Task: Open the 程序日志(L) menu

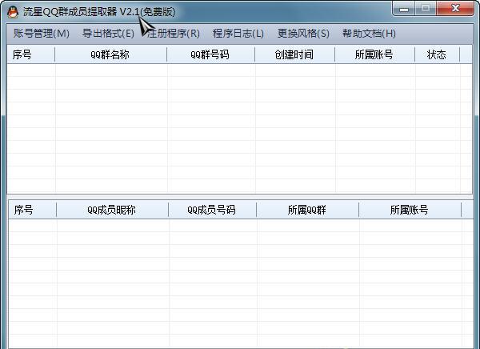Action: coord(238,34)
